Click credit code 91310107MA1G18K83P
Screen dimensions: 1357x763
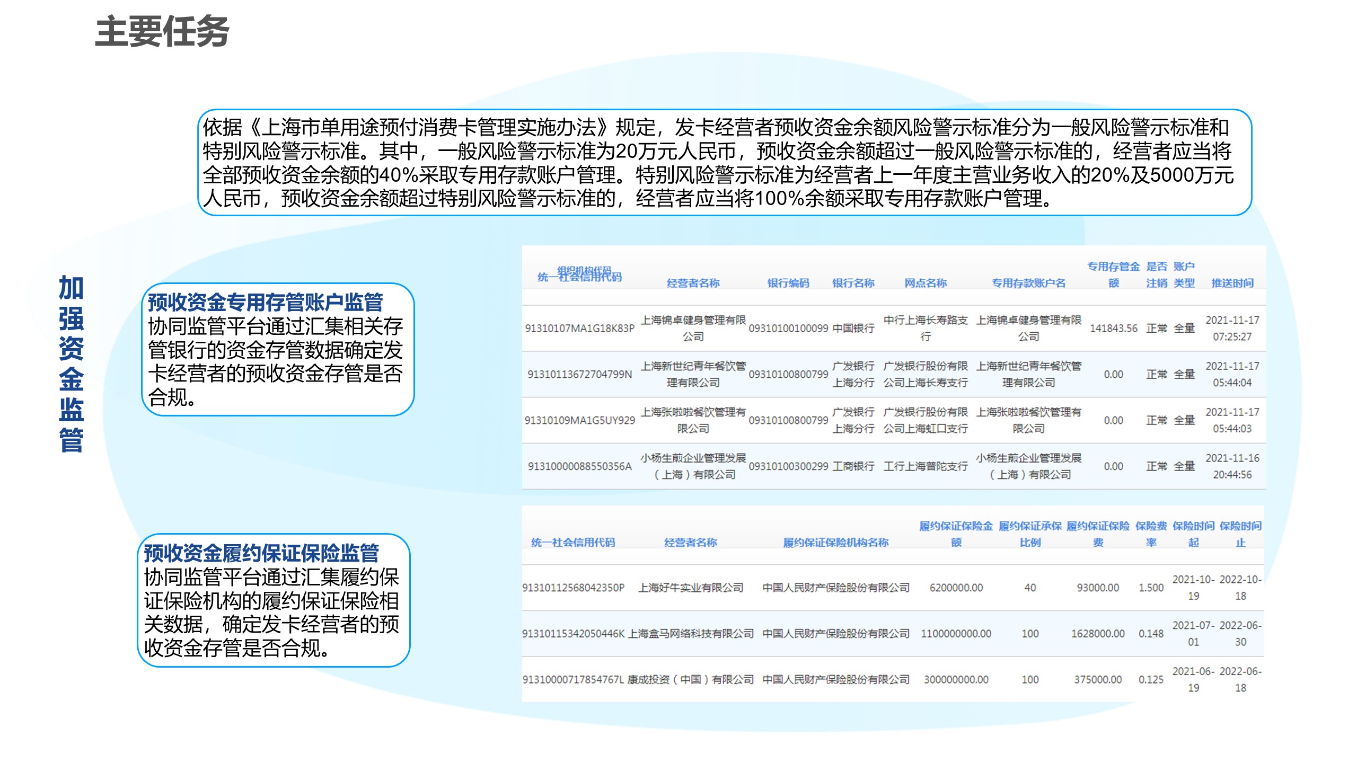pyautogui.click(x=579, y=329)
